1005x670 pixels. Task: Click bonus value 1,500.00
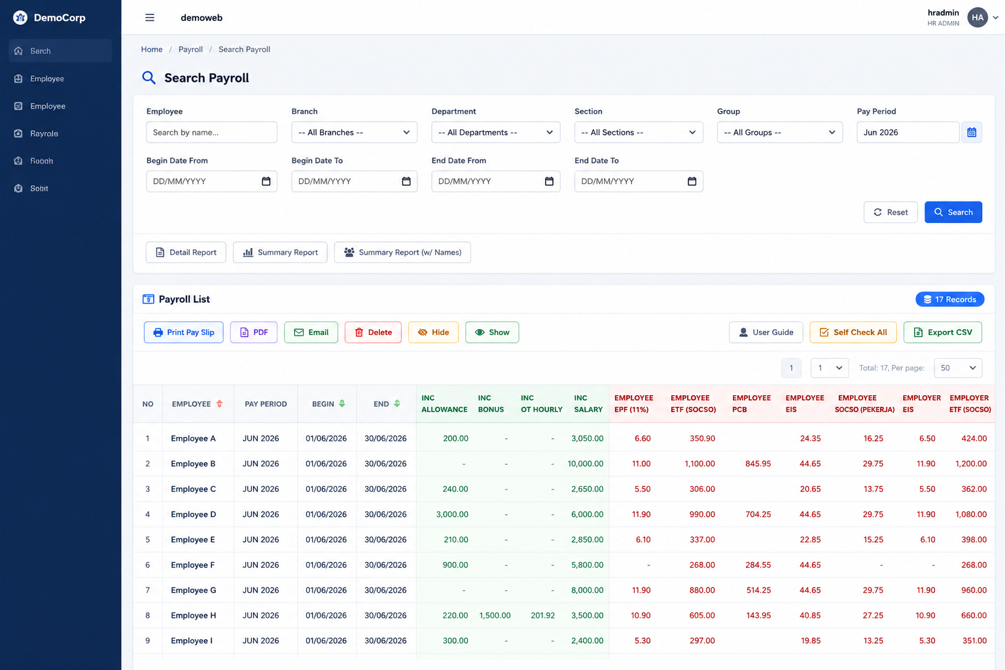pyautogui.click(x=495, y=616)
